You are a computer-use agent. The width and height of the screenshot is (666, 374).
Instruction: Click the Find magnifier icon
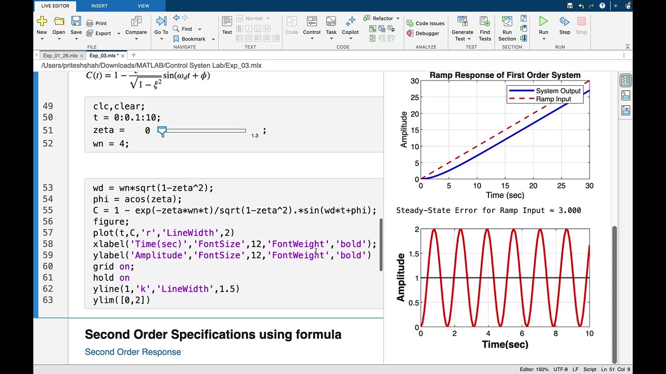pos(176,29)
